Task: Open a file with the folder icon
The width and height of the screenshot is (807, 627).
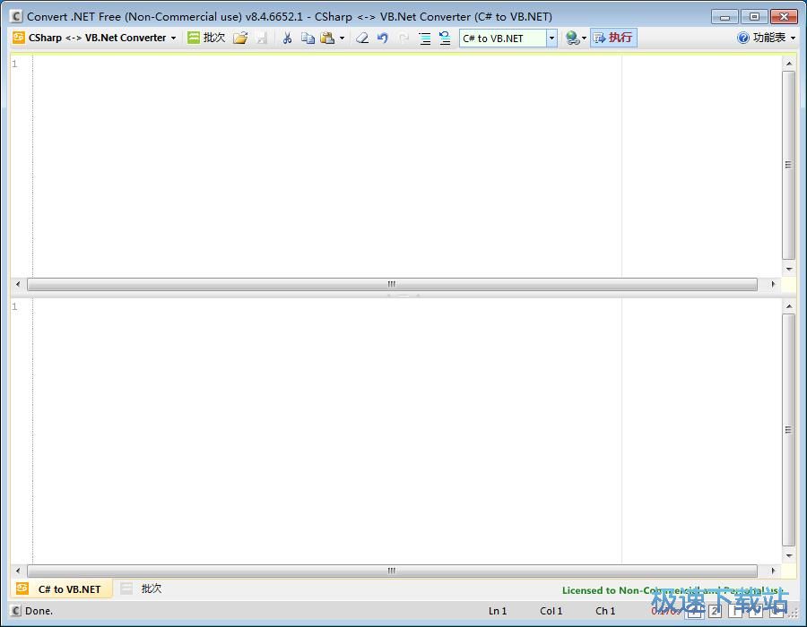Action: (x=240, y=38)
